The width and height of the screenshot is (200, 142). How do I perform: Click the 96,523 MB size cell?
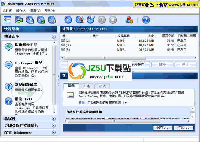(x=146, y=50)
